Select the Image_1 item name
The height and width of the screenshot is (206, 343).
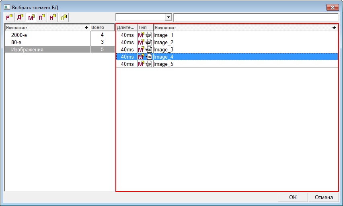pyautogui.click(x=163, y=35)
